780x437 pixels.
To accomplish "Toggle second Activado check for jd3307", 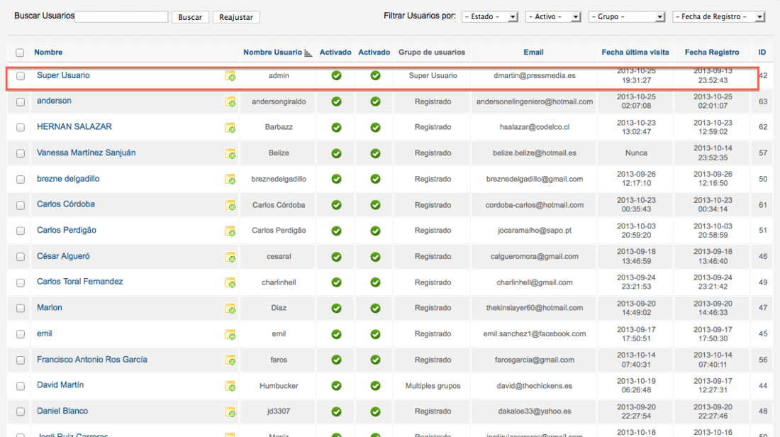I will tap(375, 411).
